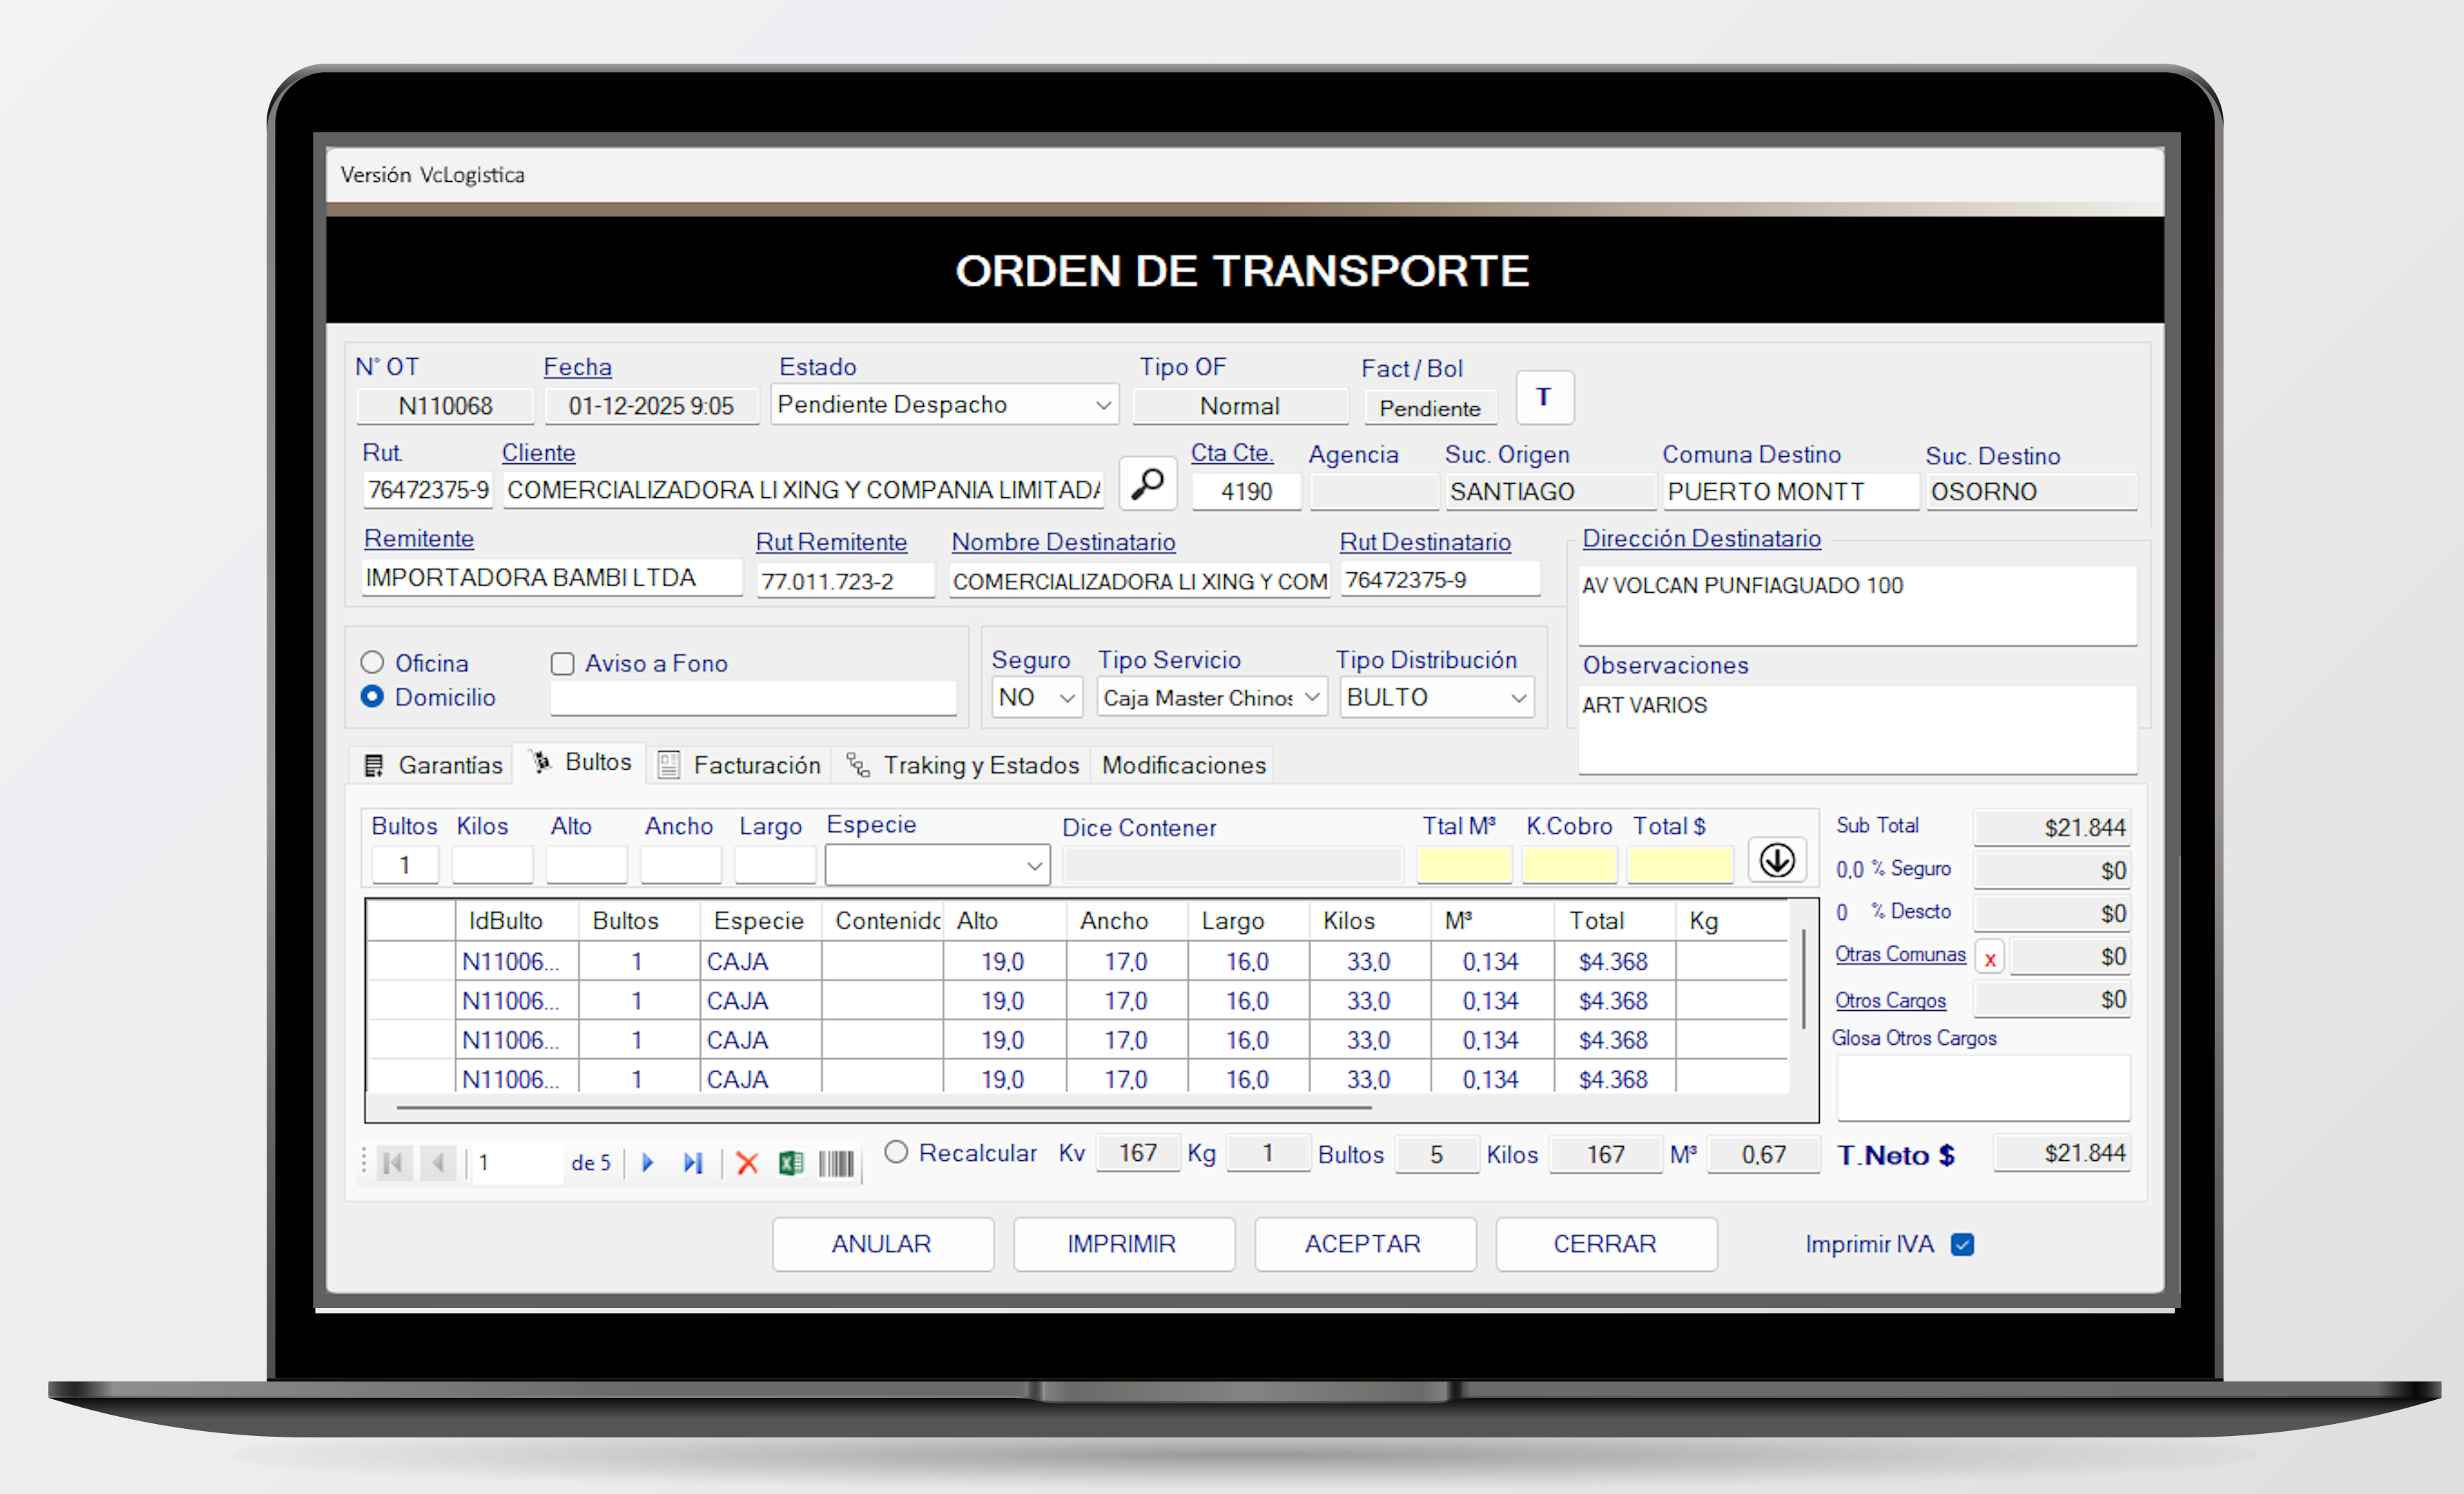Click the bultos grid horizontal scrollbar
The height and width of the screenshot is (1494, 2464).
[884, 1108]
